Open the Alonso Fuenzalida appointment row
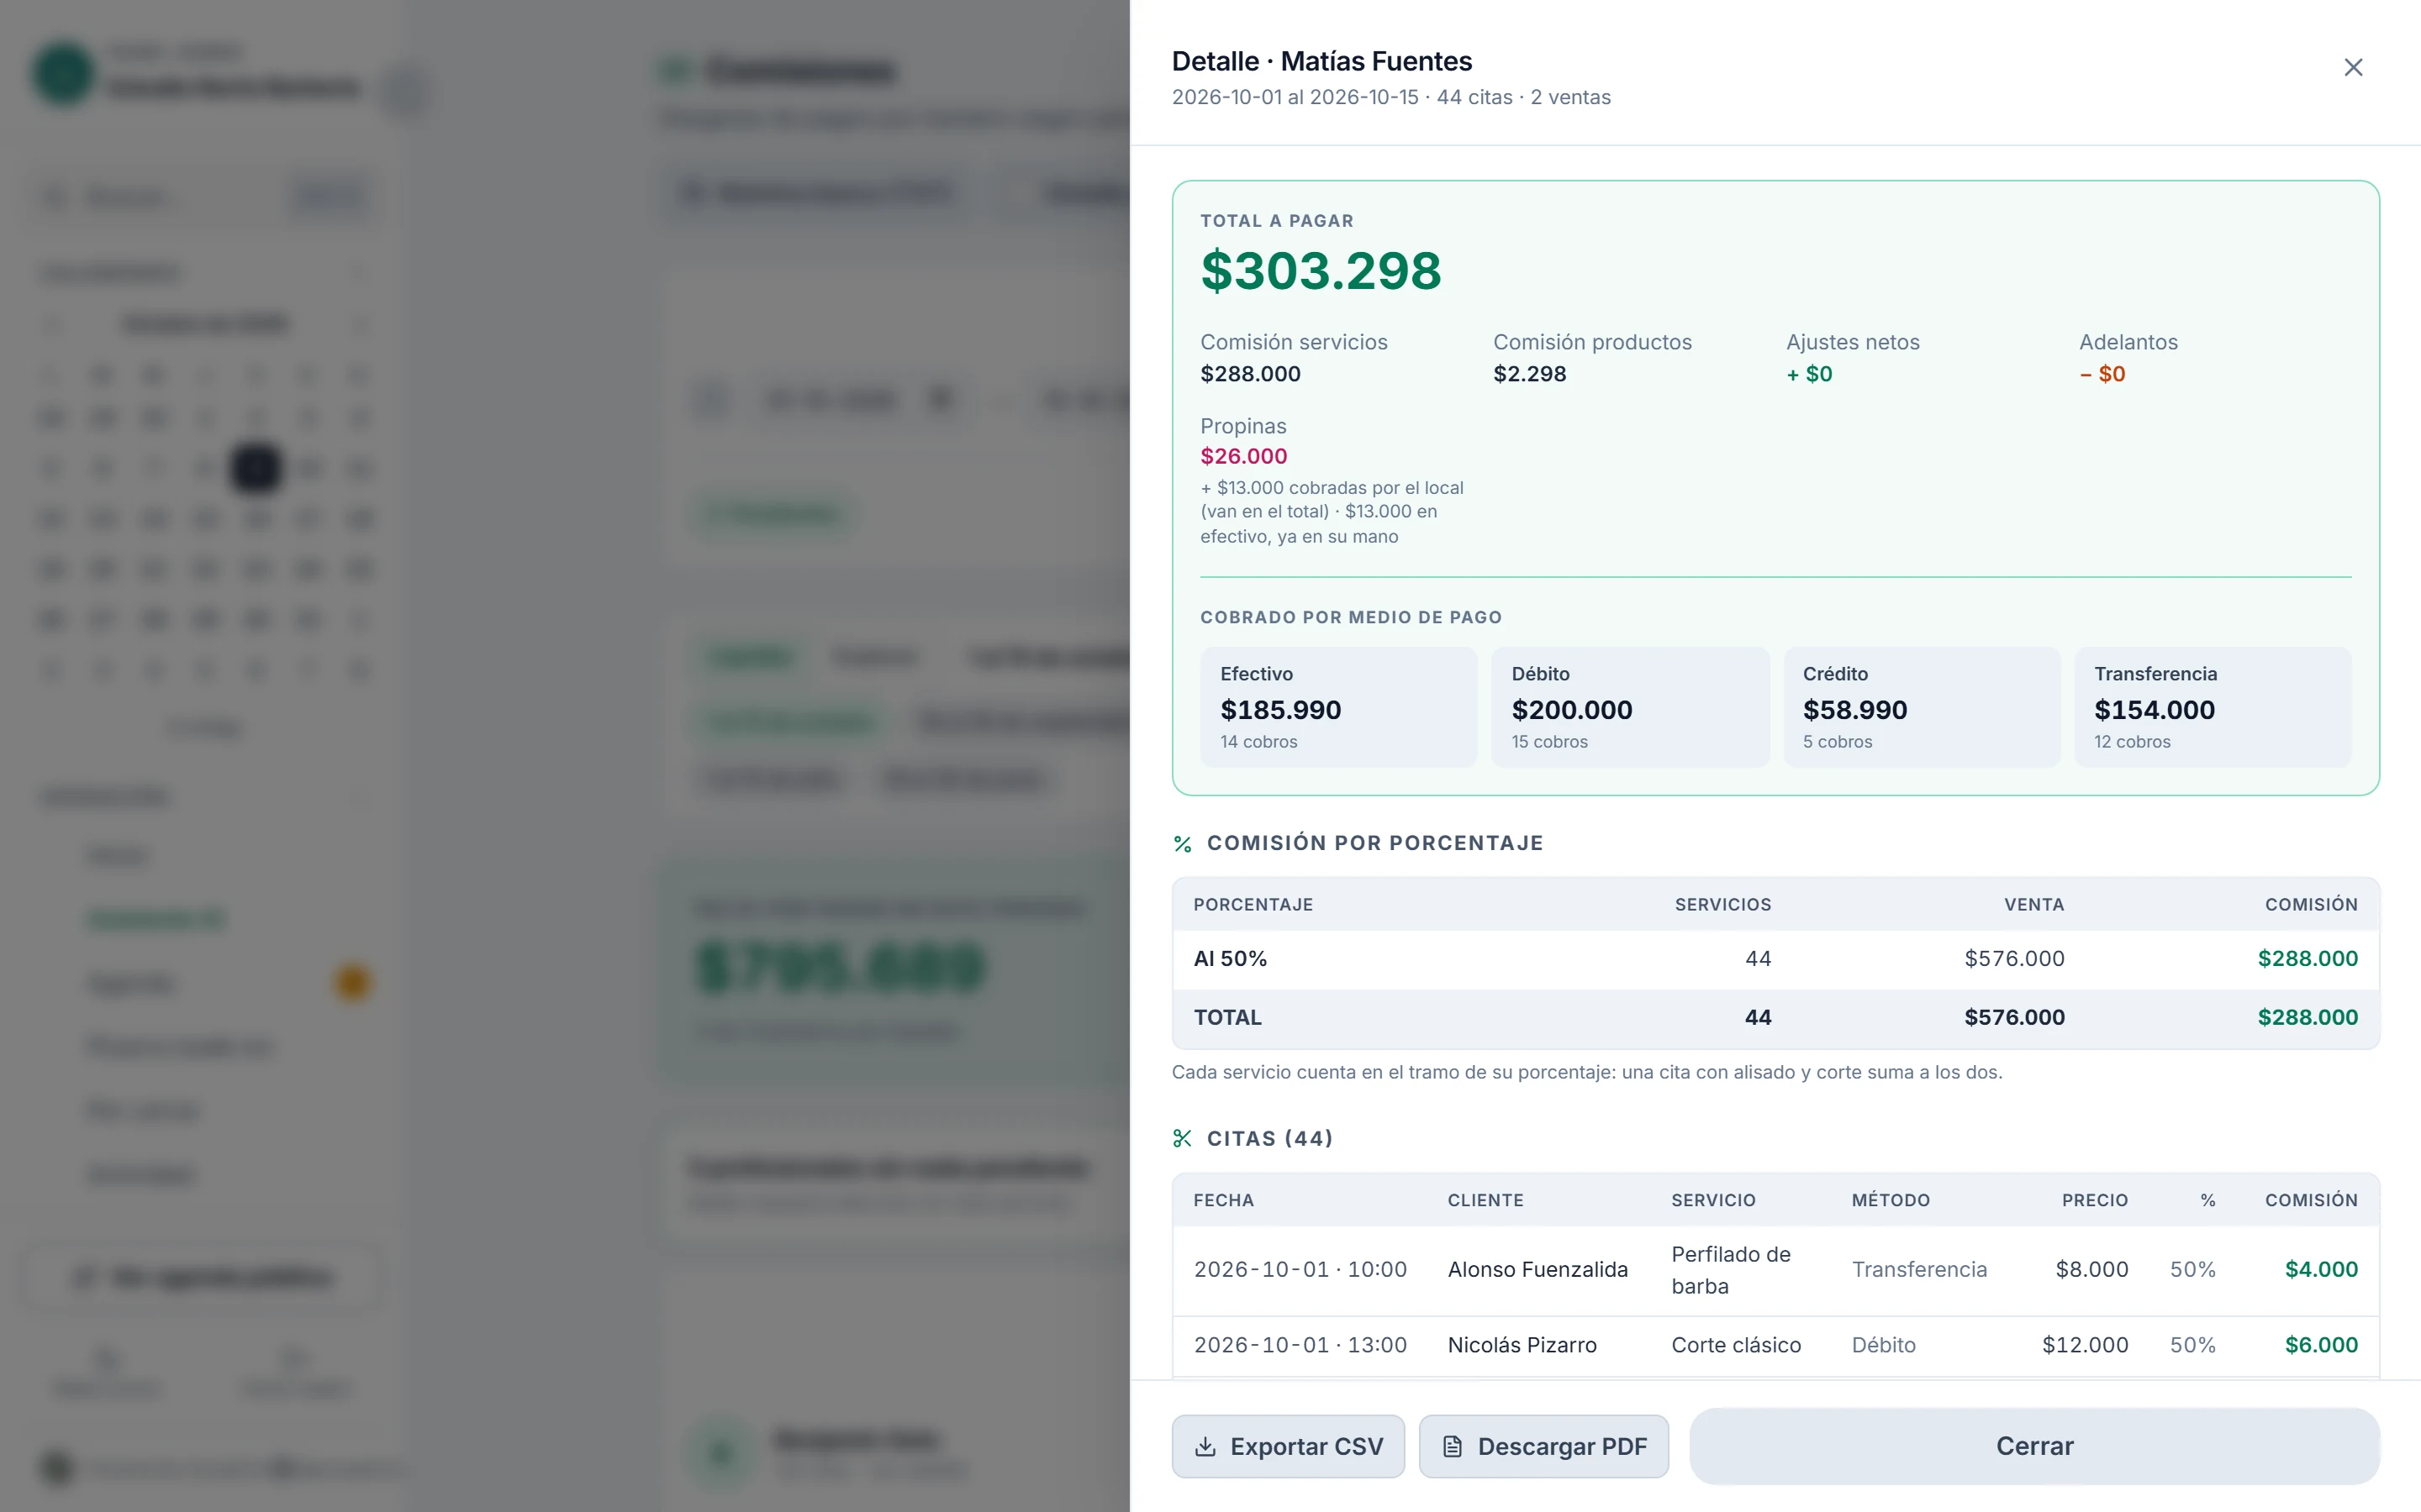The height and width of the screenshot is (1512, 2421). point(1775,1270)
